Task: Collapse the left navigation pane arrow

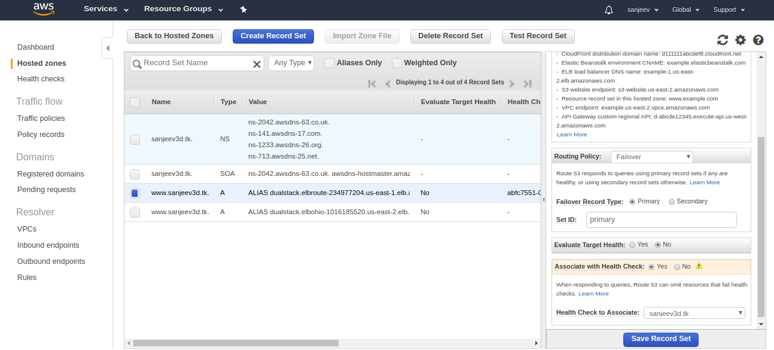Action: point(107,48)
